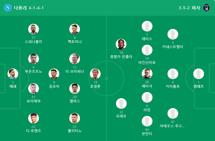Viewport: 215px width, 141px height.
Task: Click 모레오 number 32 avatar
Action: coord(121,104)
